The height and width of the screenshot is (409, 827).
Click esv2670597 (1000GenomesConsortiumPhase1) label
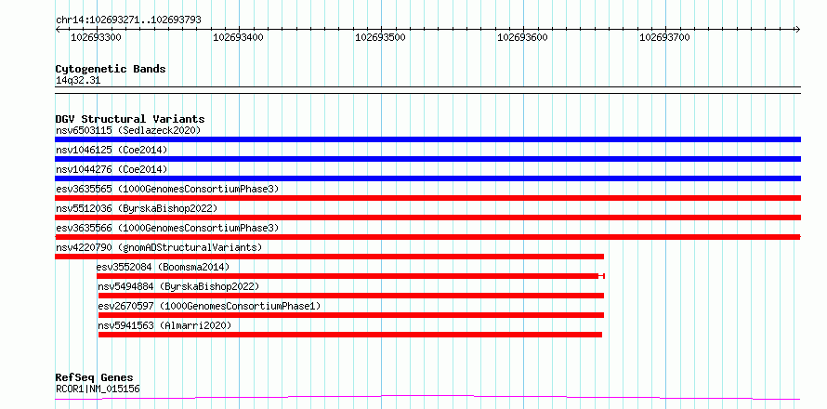point(209,306)
